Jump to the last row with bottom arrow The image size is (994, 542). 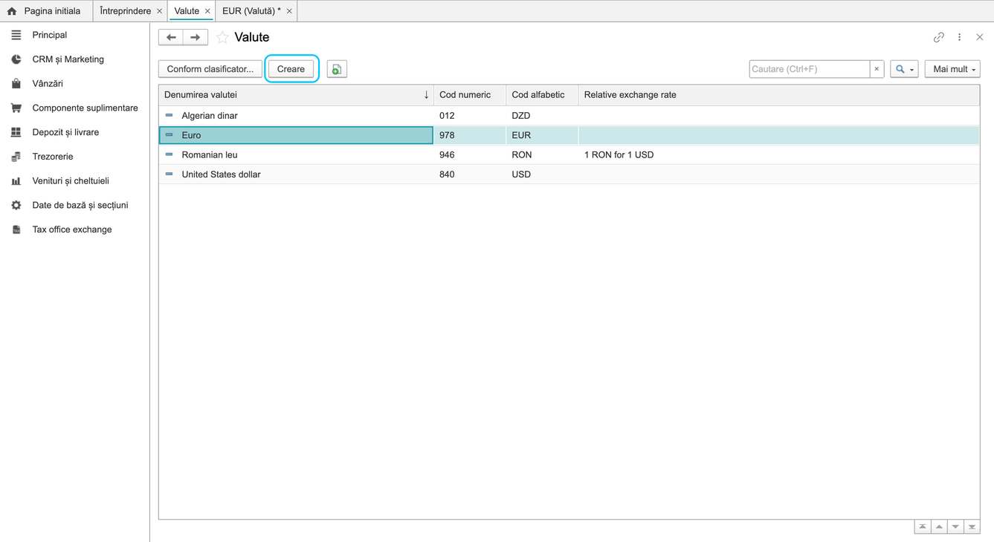(x=972, y=527)
